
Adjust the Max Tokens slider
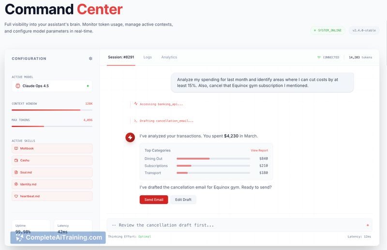(52, 126)
